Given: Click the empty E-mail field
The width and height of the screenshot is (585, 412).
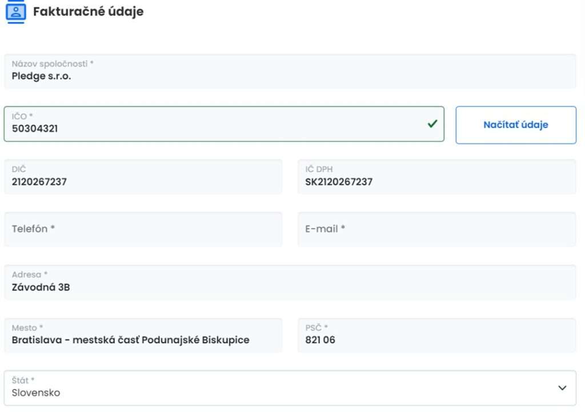Looking at the screenshot, I should 437,229.
